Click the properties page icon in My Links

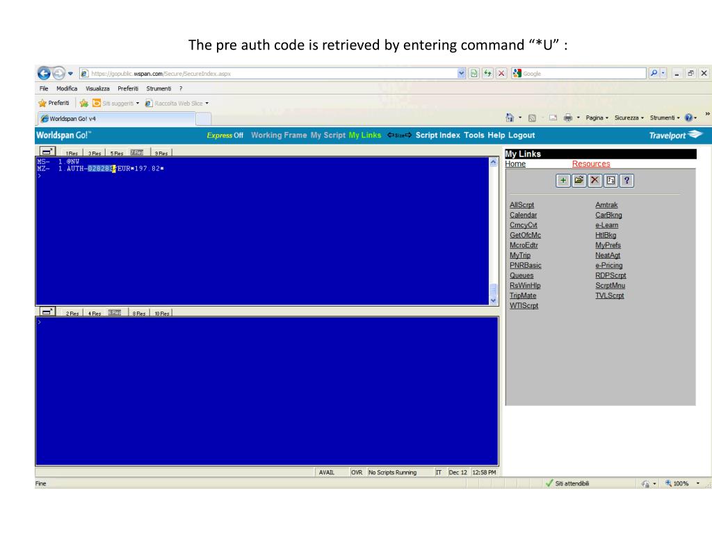coord(610,181)
